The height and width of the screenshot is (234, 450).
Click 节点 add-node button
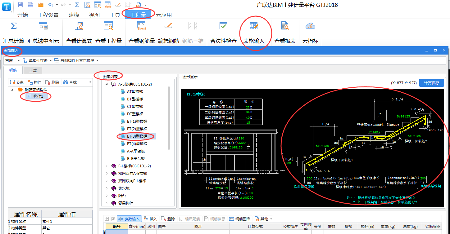17,82
